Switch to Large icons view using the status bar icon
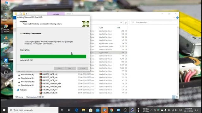The height and width of the screenshot is (113, 202). [177, 97]
